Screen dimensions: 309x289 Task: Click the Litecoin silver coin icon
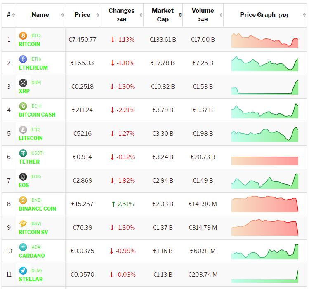tap(23, 130)
